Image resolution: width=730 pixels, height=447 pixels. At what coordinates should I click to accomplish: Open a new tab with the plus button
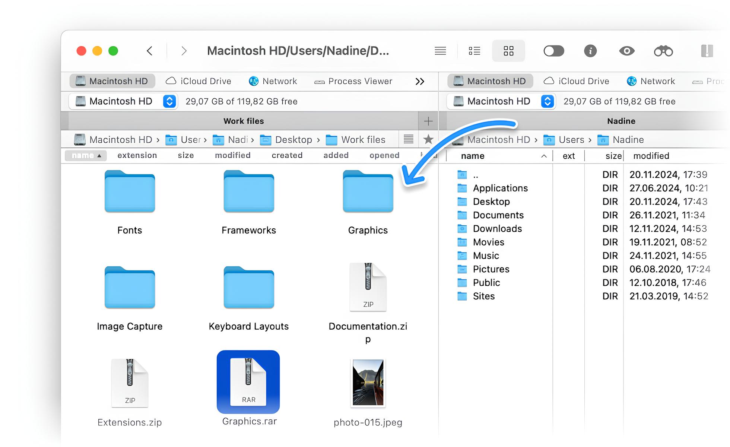point(428,121)
